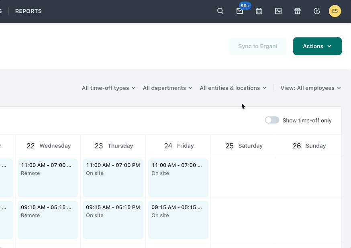Open All entities & locations dropdown
The width and height of the screenshot is (351, 248).
click(233, 88)
